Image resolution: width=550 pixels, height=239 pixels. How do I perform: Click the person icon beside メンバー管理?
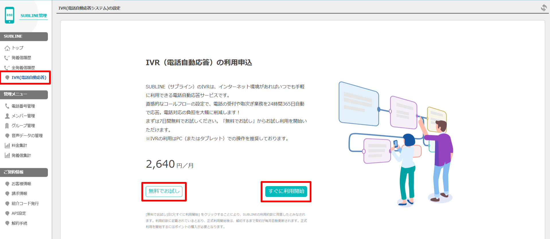pyautogui.click(x=7, y=116)
